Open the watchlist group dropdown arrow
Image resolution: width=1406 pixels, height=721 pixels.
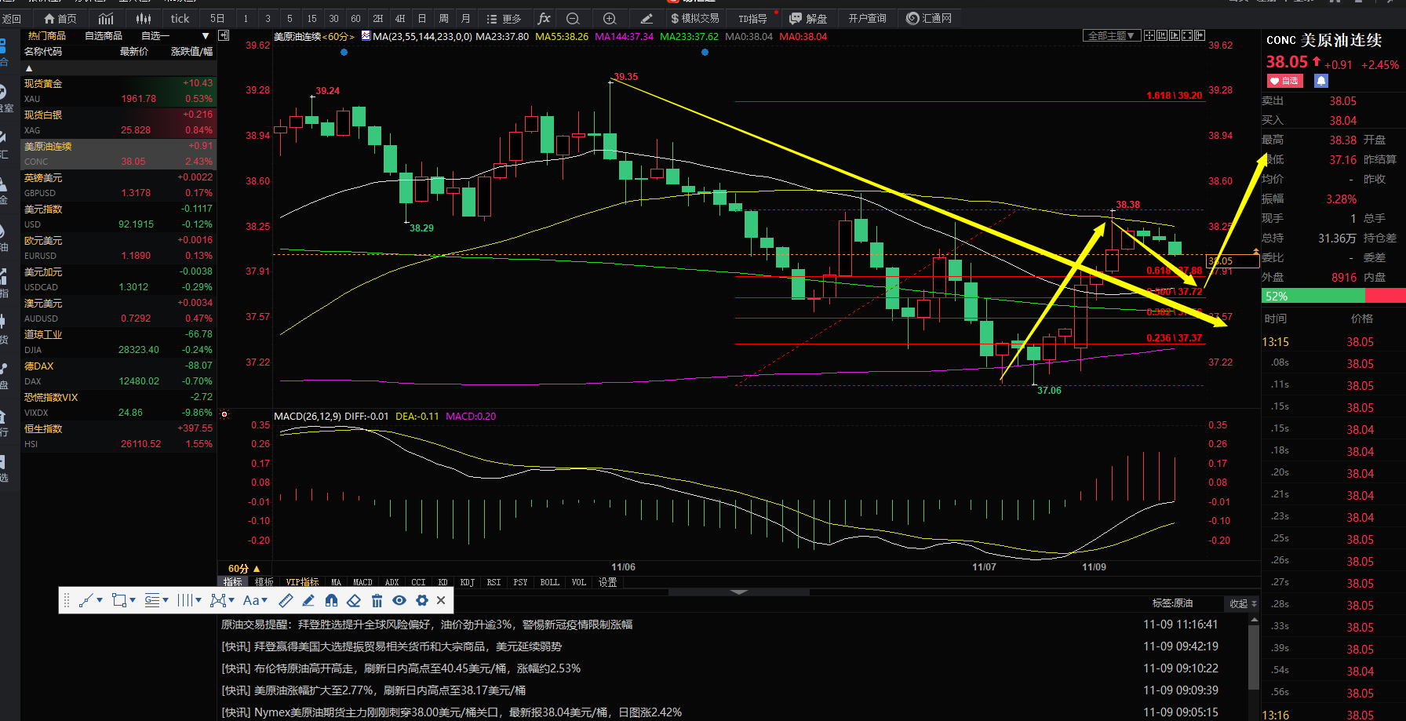point(206,36)
